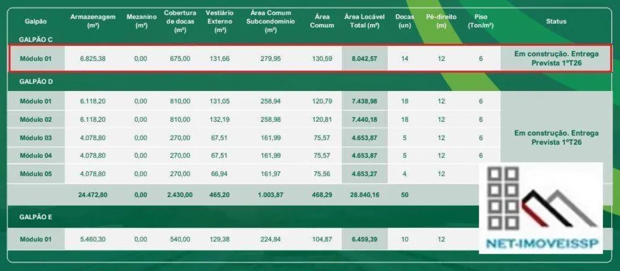
Task: Click Galpão D status 'Em construção. Entrega Prevista 1ºT26'
Action: [x=556, y=138]
